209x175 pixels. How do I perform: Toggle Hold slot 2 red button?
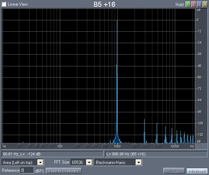coord(194,5)
